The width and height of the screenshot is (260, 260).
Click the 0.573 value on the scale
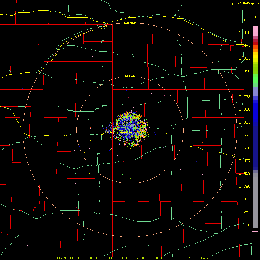pos(245,135)
